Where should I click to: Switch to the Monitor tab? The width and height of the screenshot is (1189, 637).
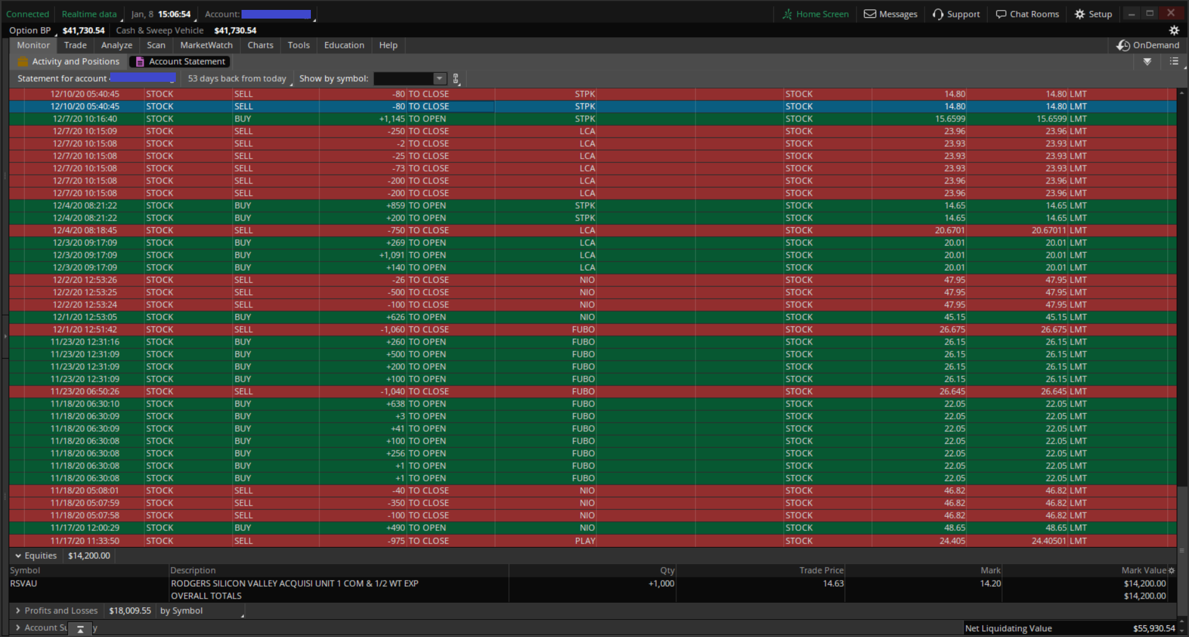(x=33, y=45)
